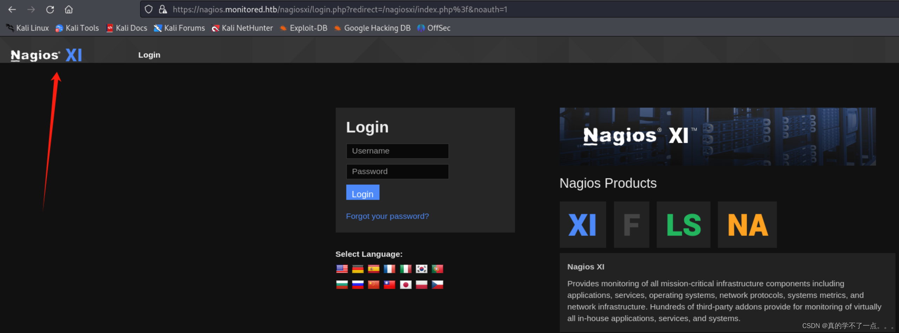Click the Nagios XI logo in header
The width and height of the screenshot is (899, 333).
click(x=46, y=55)
